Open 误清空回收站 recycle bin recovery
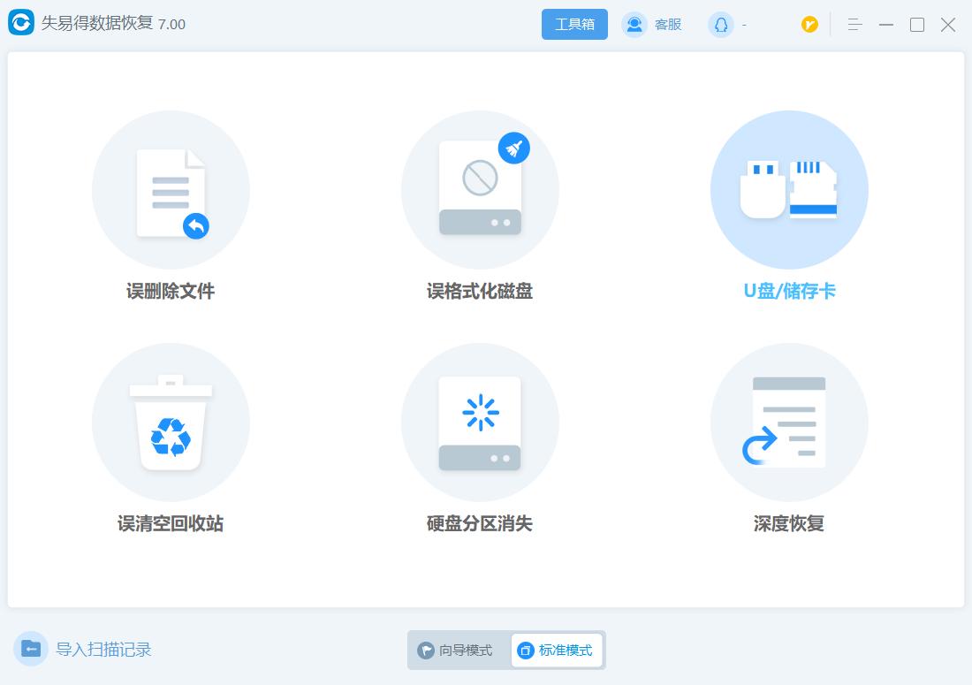Image resolution: width=972 pixels, height=685 pixels. pos(171,422)
